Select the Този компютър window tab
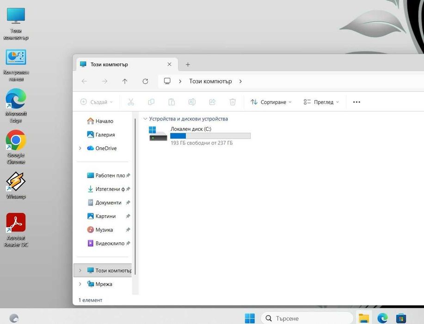Image resolution: width=424 pixels, height=324 pixels. 127,64
